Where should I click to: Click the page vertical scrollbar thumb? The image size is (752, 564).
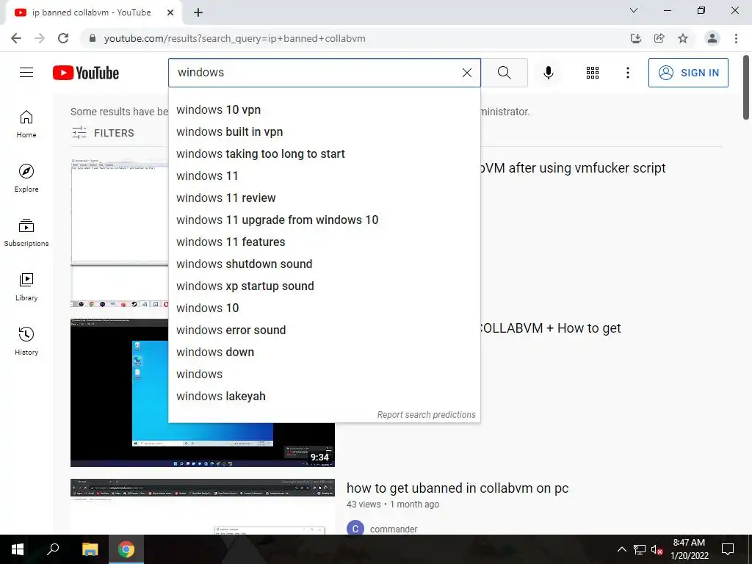click(x=746, y=87)
